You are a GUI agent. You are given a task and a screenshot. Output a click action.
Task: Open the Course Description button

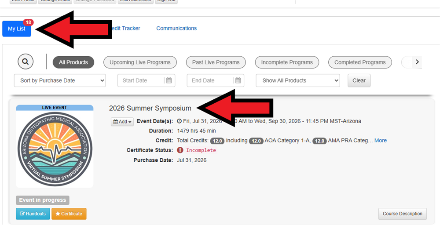click(403, 214)
